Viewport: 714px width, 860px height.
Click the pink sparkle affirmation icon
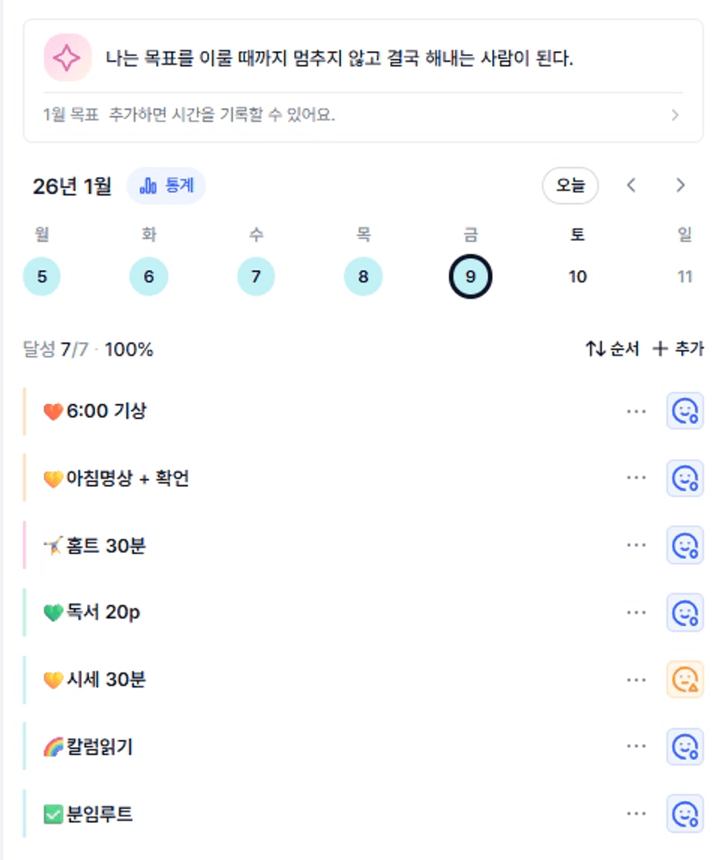[67, 58]
